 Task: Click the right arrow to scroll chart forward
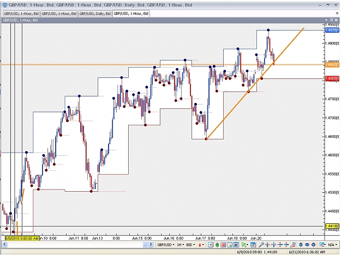151,245
